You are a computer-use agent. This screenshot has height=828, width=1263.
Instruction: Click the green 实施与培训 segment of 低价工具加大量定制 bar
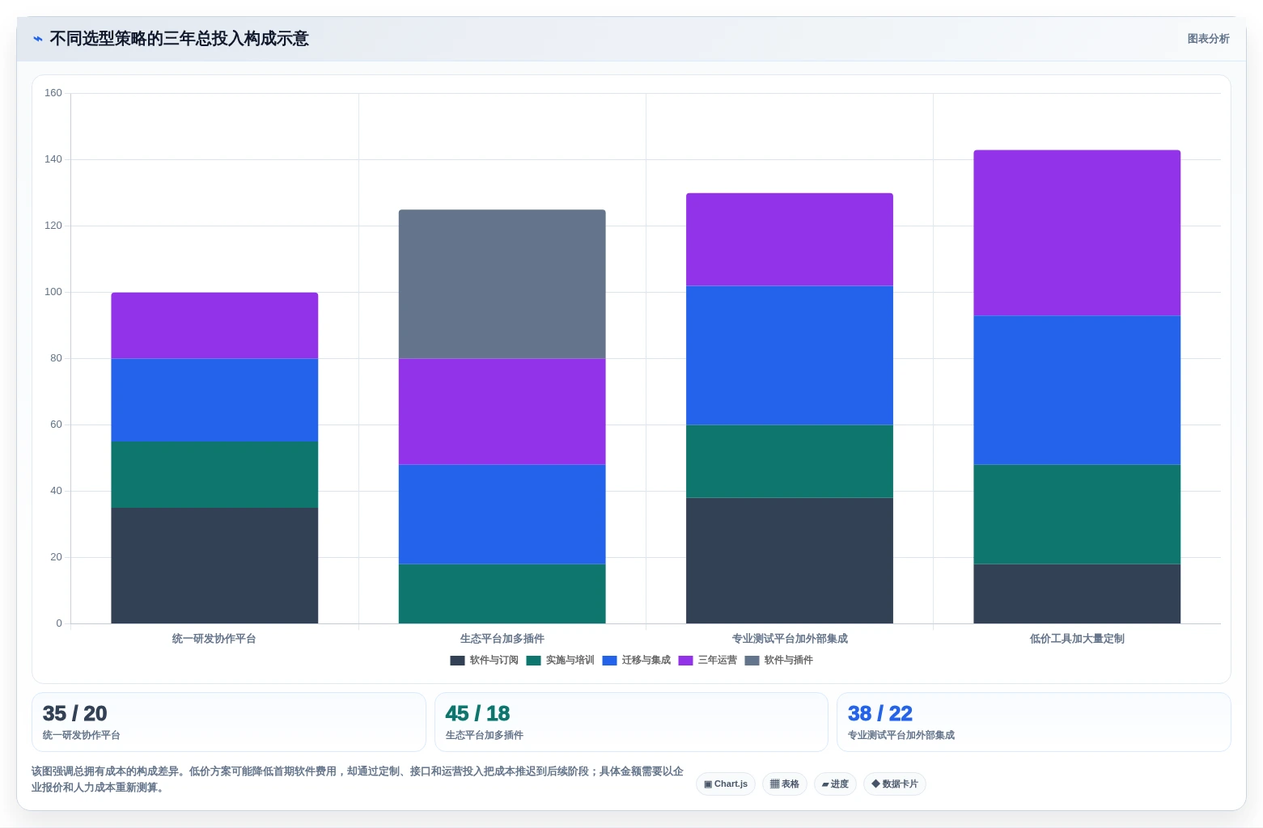[x=1077, y=514]
